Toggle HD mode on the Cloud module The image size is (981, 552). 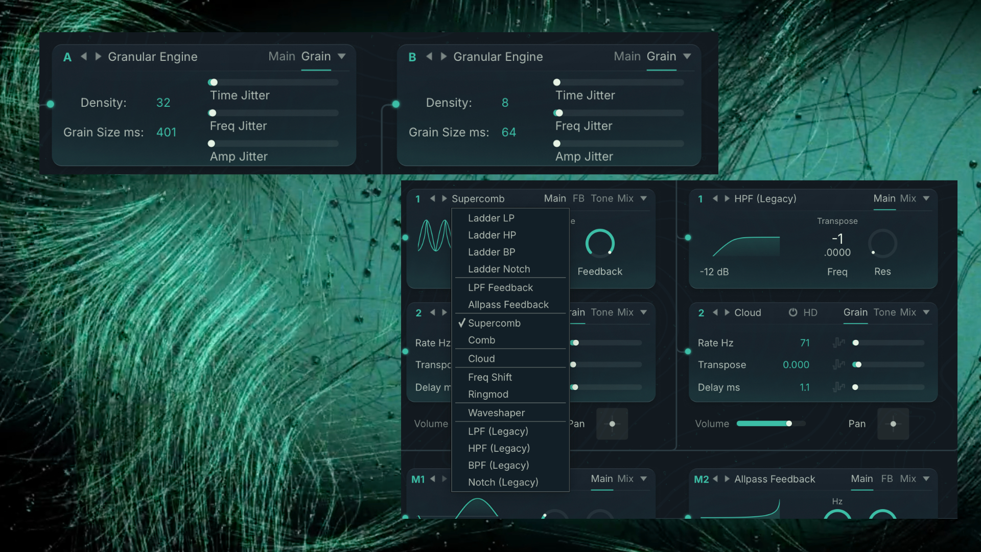pos(793,312)
